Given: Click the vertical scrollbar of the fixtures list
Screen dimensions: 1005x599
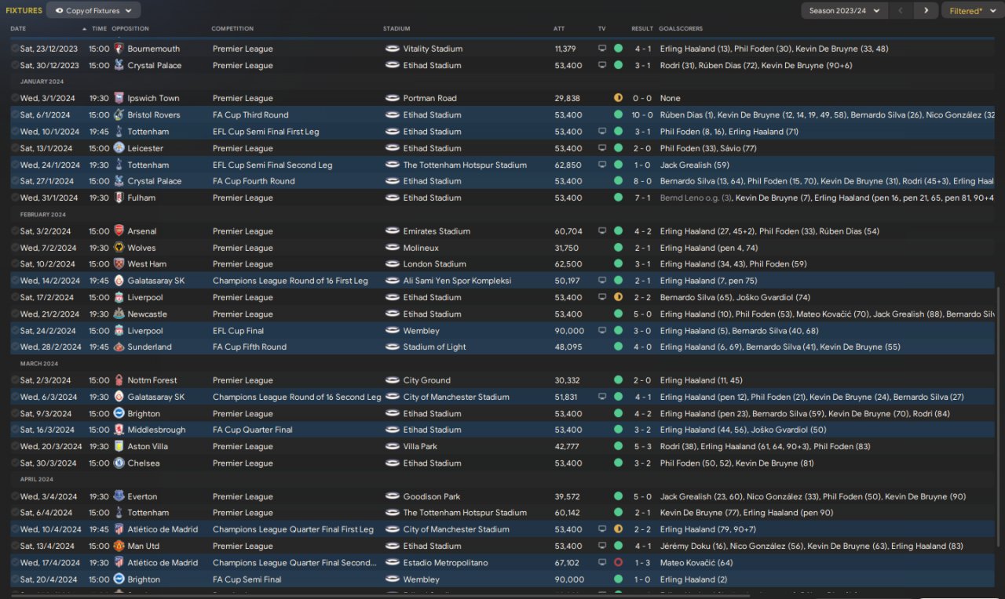Looking at the screenshot, I should (1000, 416).
